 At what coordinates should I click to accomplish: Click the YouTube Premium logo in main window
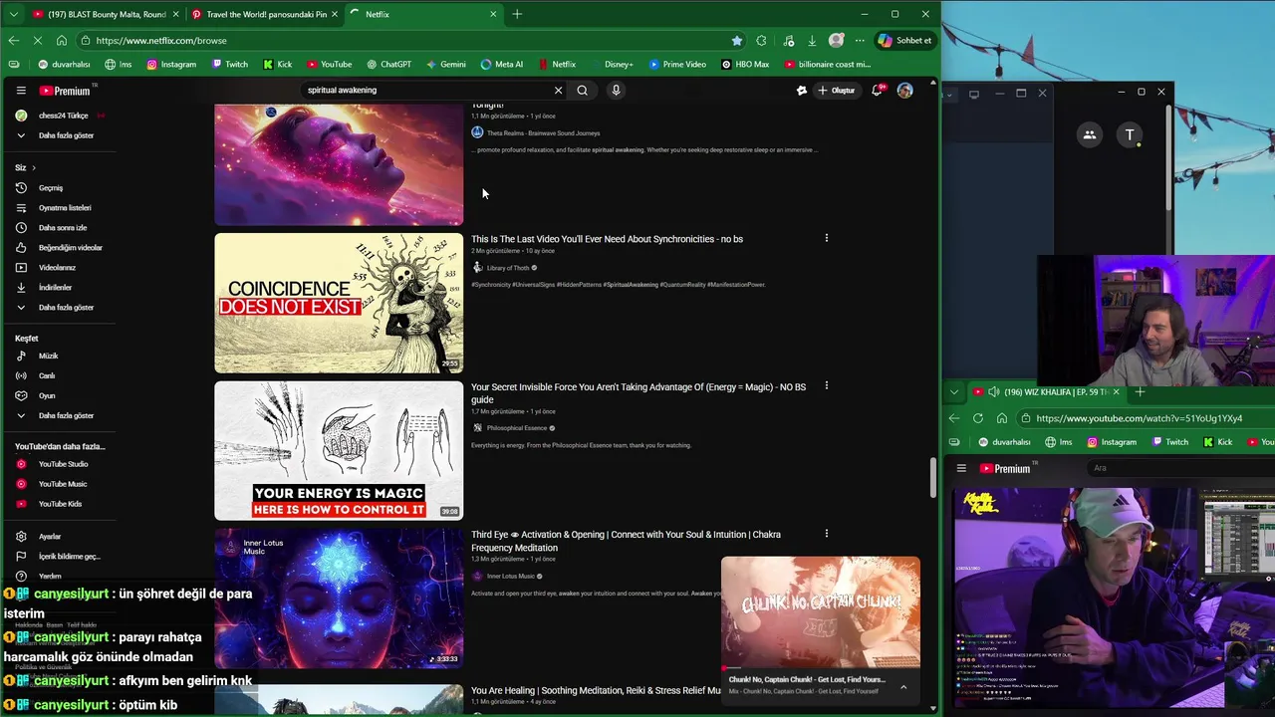[65, 91]
